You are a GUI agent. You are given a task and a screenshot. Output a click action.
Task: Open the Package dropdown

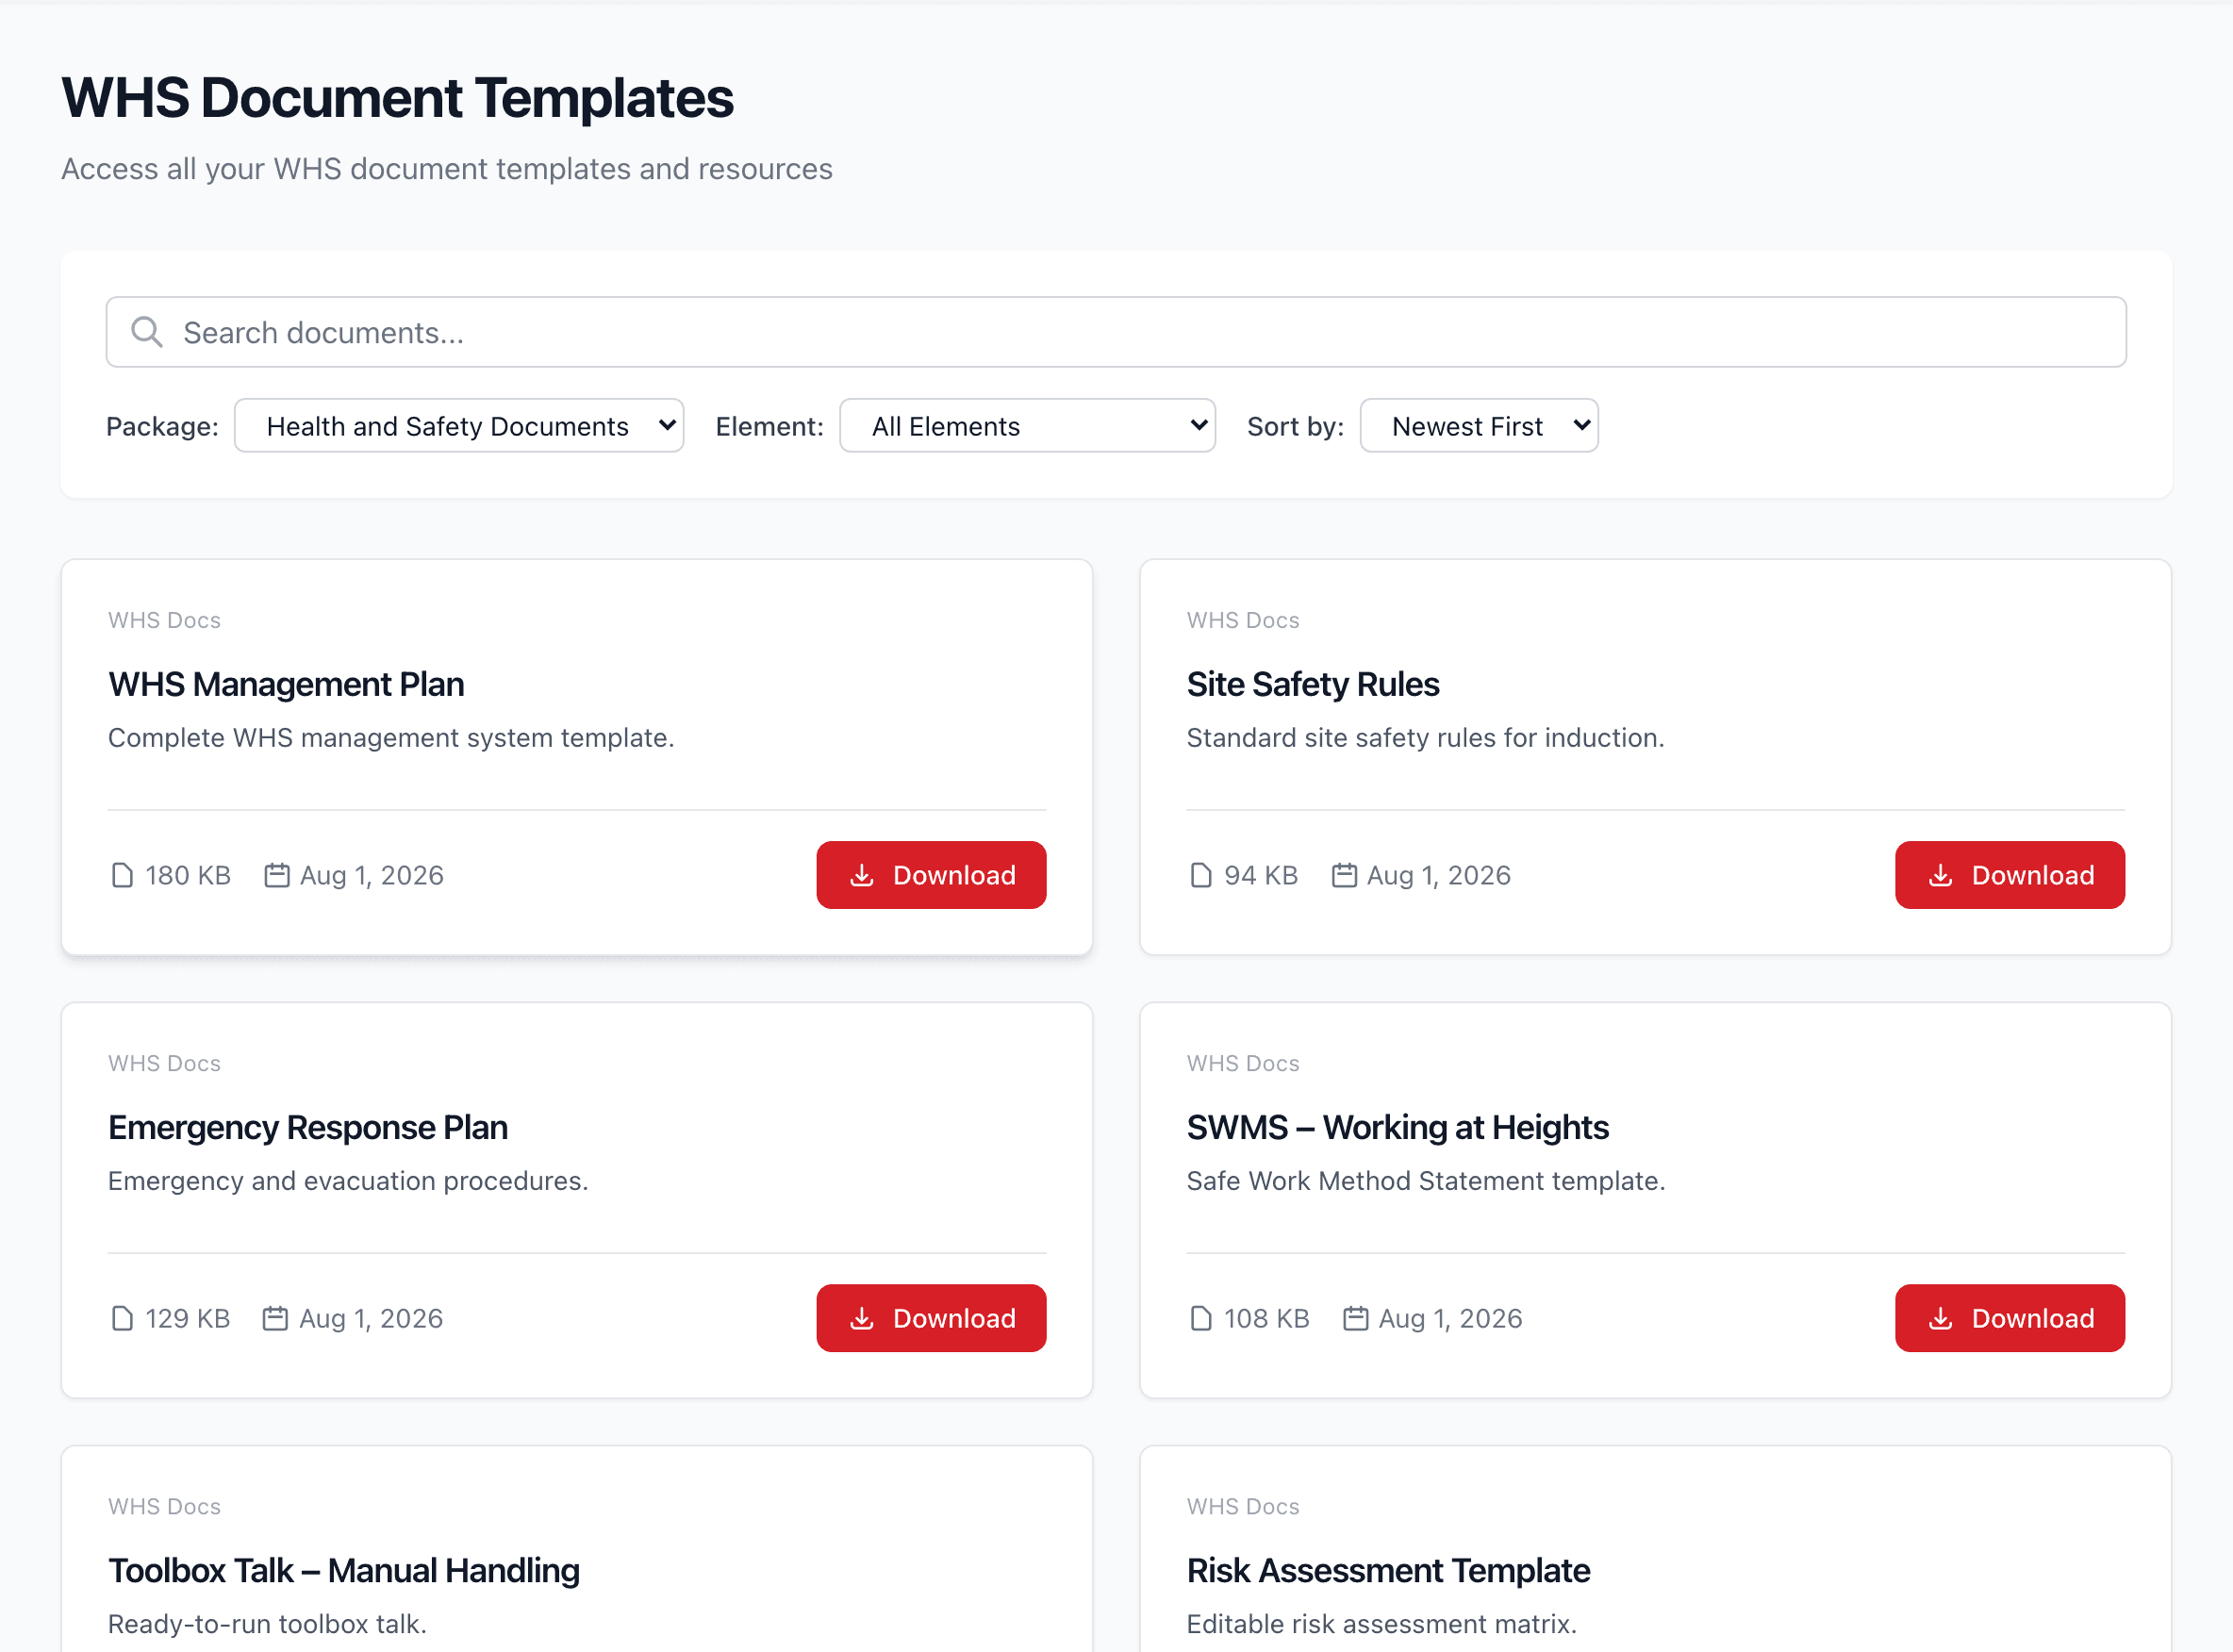pyautogui.click(x=459, y=426)
